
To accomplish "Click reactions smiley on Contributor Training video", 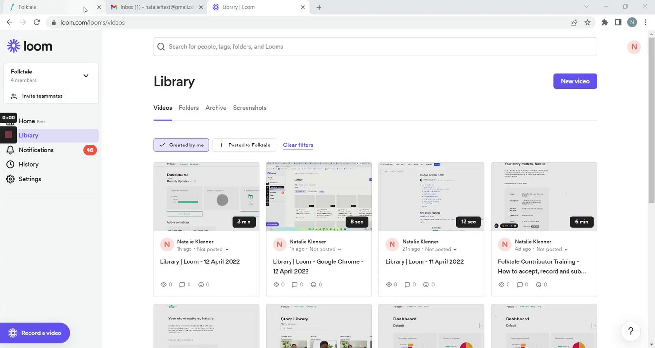I will [539, 285].
